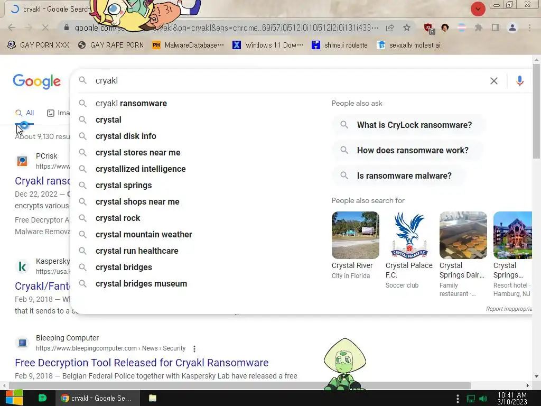This screenshot has height=406, width=541.
Task: Open 'How does ransomware work?' question
Action: [407, 150]
